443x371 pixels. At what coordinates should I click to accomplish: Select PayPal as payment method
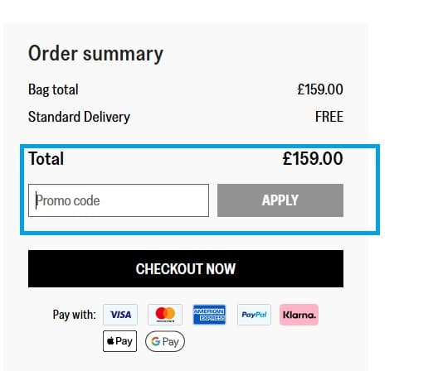(255, 315)
